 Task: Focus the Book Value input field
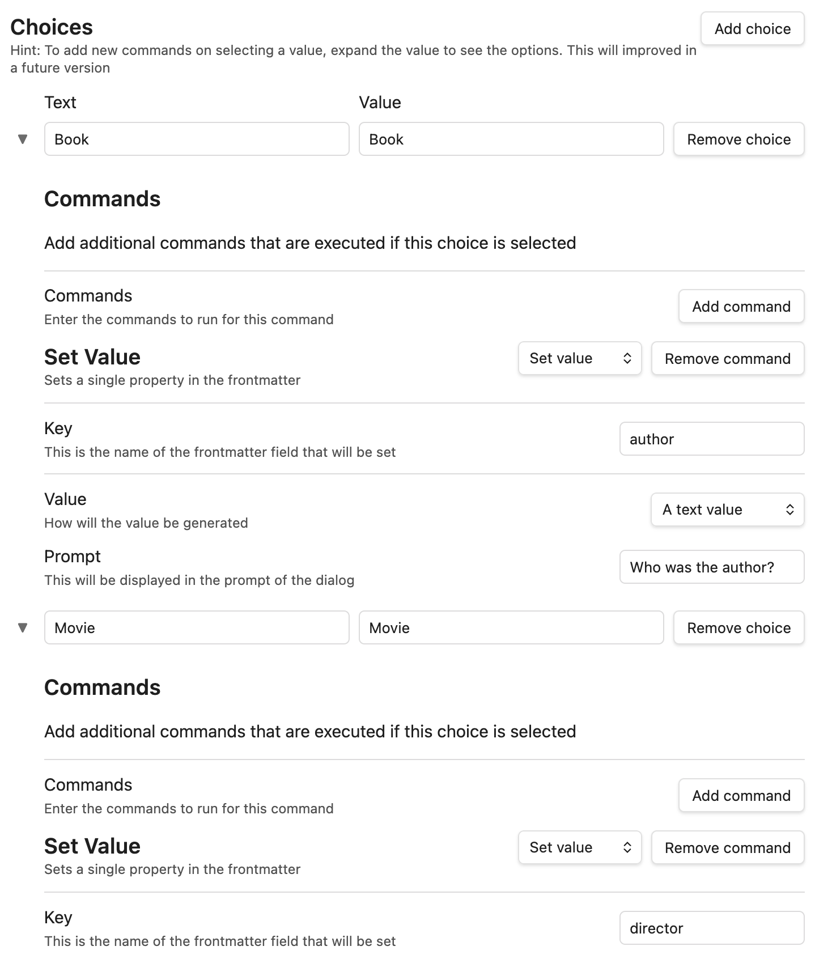pos(511,139)
